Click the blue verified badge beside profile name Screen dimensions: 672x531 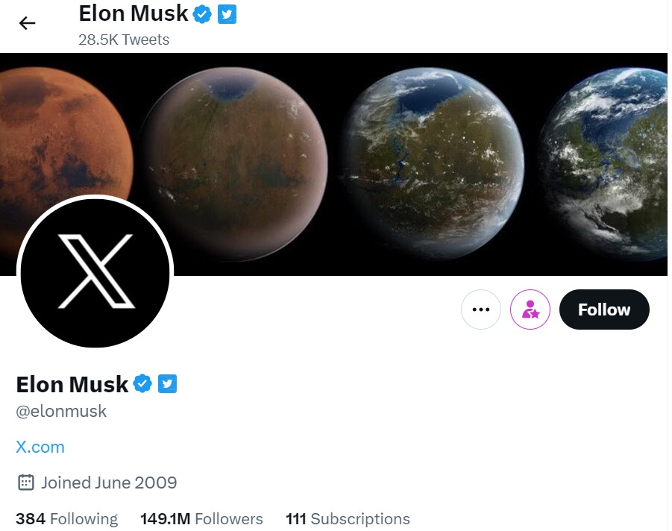(x=142, y=384)
